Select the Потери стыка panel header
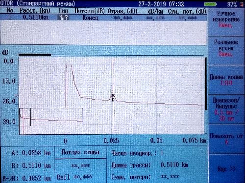This screenshot has width=245, height=183. [x=80, y=152]
